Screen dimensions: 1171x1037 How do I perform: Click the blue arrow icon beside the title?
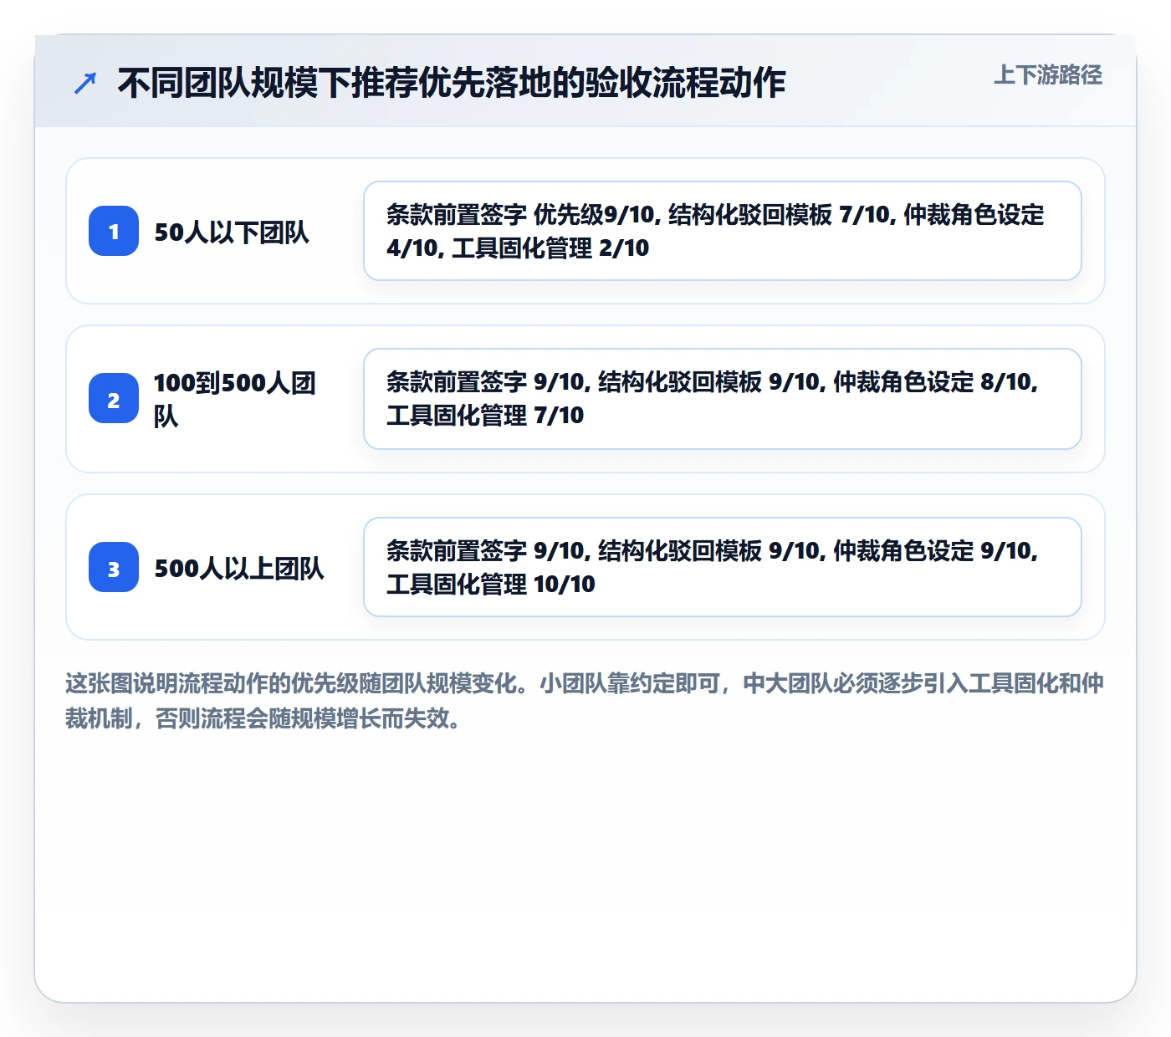pyautogui.click(x=85, y=83)
